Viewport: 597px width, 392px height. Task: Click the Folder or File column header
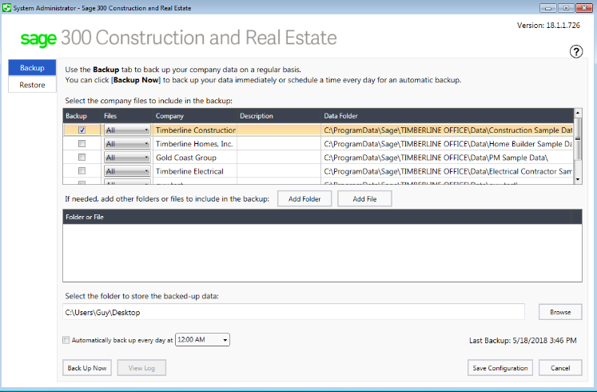(317, 217)
